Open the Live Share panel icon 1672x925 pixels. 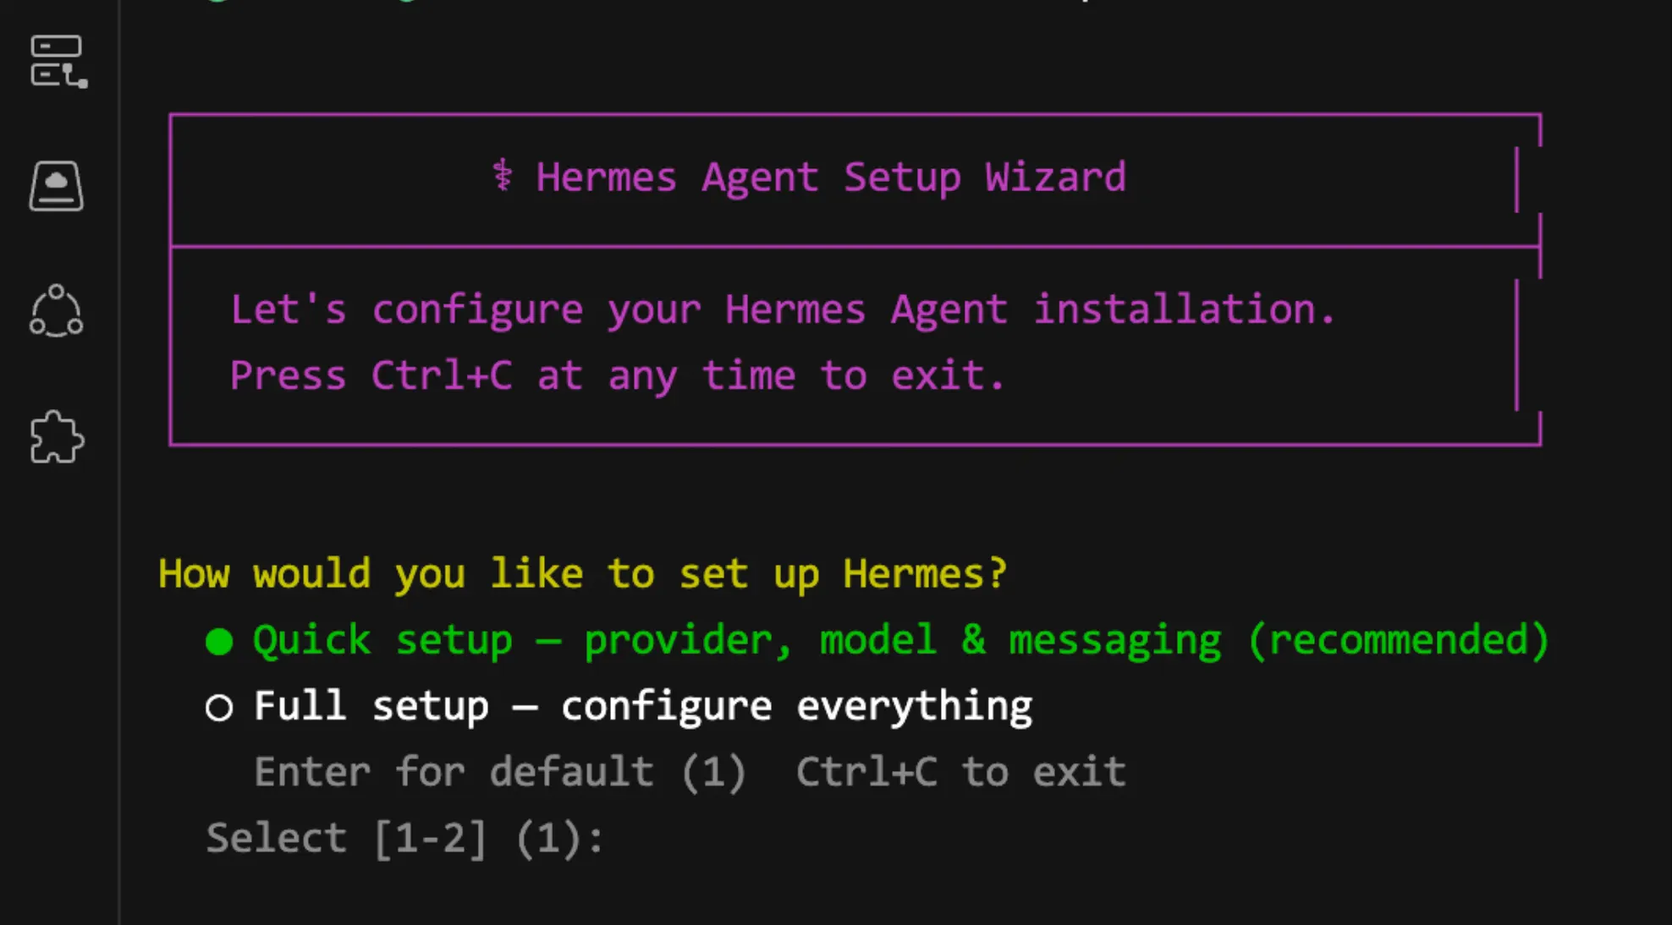(56, 311)
